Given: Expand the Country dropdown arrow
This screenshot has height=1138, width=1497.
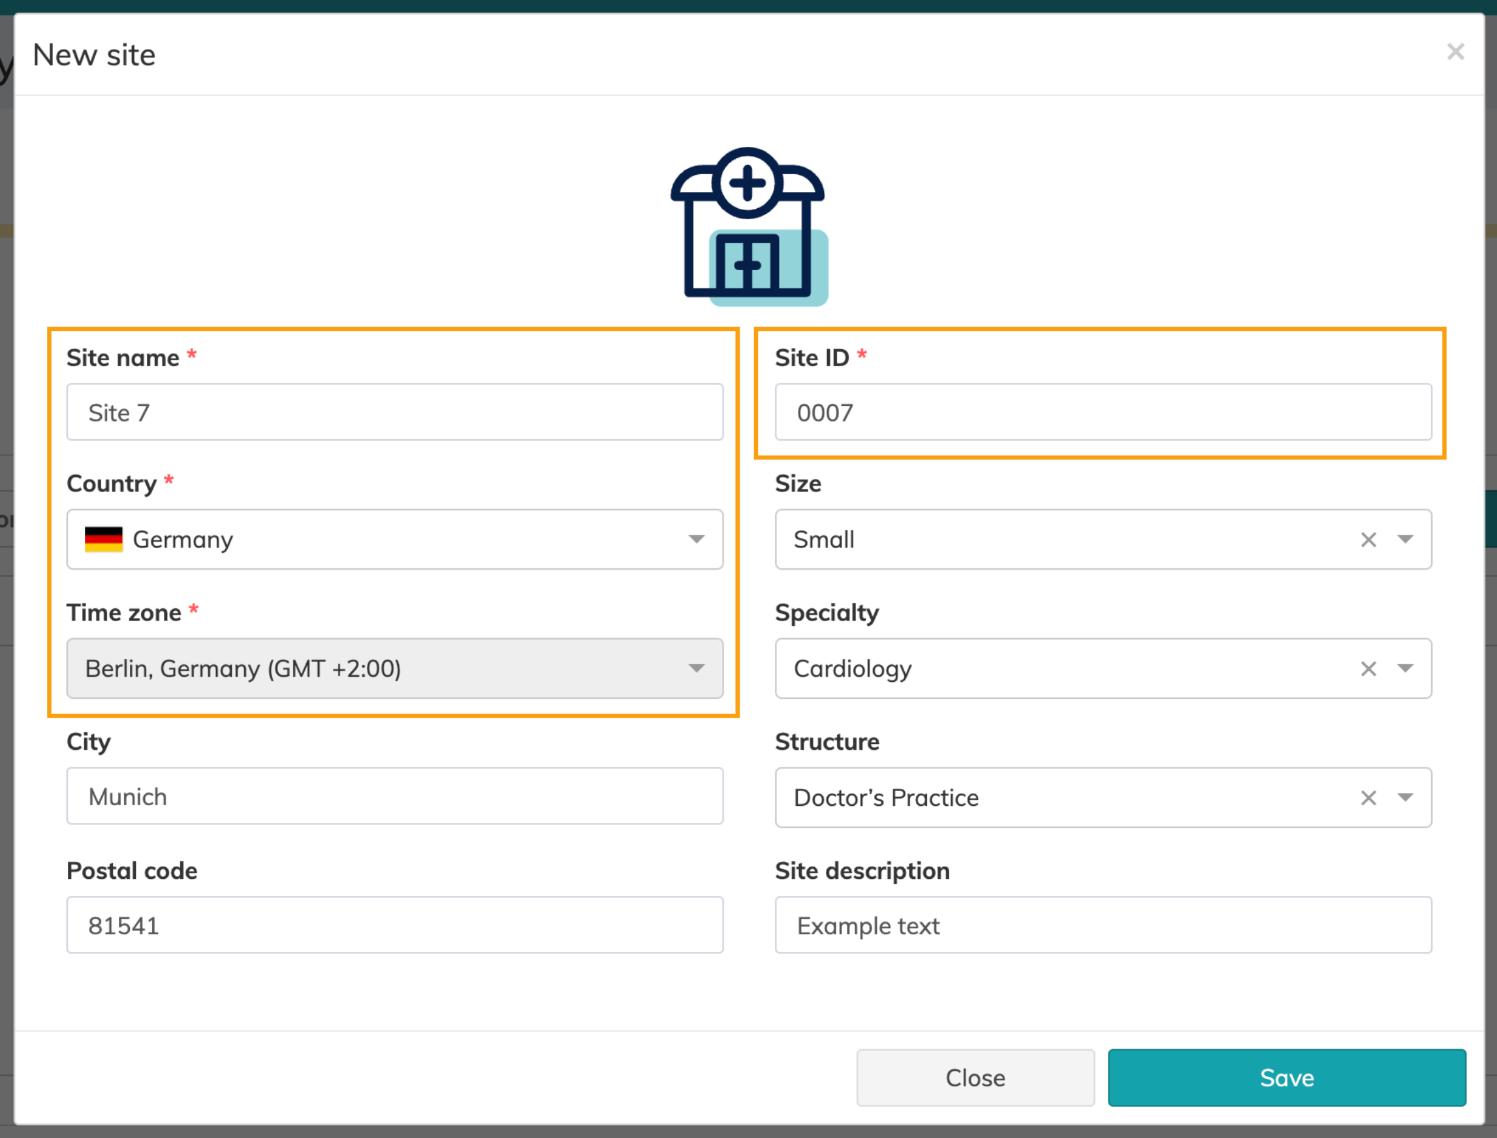Looking at the screenshot, I should [x=696, y=540].
